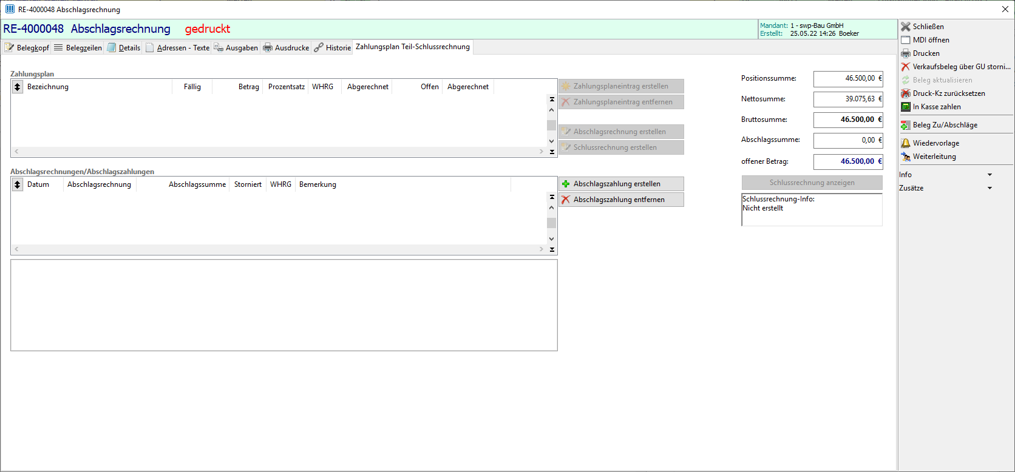Screen dimensions: 1015x472
Task: Click Abschlagszahlung entfernen button
Action: (621, 200)
